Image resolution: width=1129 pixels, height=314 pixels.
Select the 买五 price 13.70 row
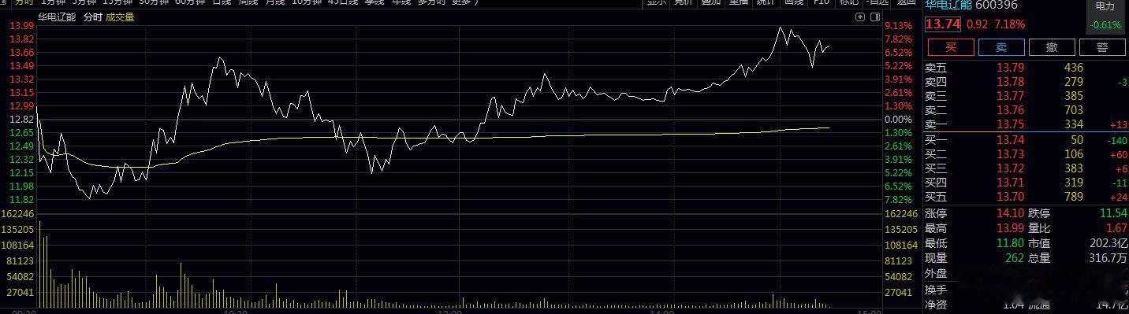(1026, 196)
